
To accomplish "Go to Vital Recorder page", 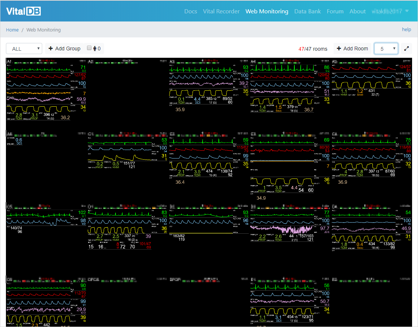I will click(221, 11).
